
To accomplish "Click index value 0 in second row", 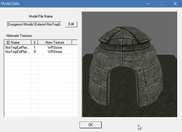I will click(x=35, y=52).
